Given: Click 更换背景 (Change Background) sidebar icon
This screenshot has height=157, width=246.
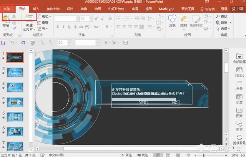Looking at the screenshot, I should click(x=239, y=140).
